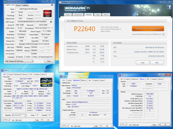The width and height of the screenshot is (173, 129).
Task: Switch to the Sensors tab in GPU-Z
Action: 18,5
